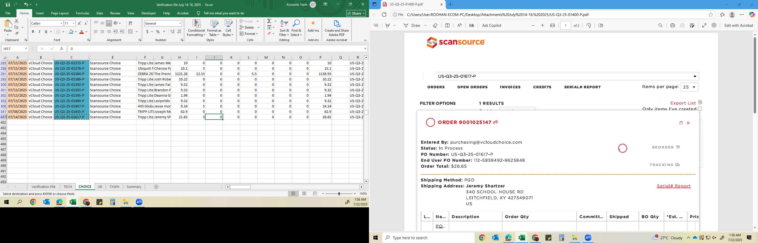The height and width of the screenshot is (243, 758).
Task: Click the Save icon in Excel title bar
Action: 8,5
